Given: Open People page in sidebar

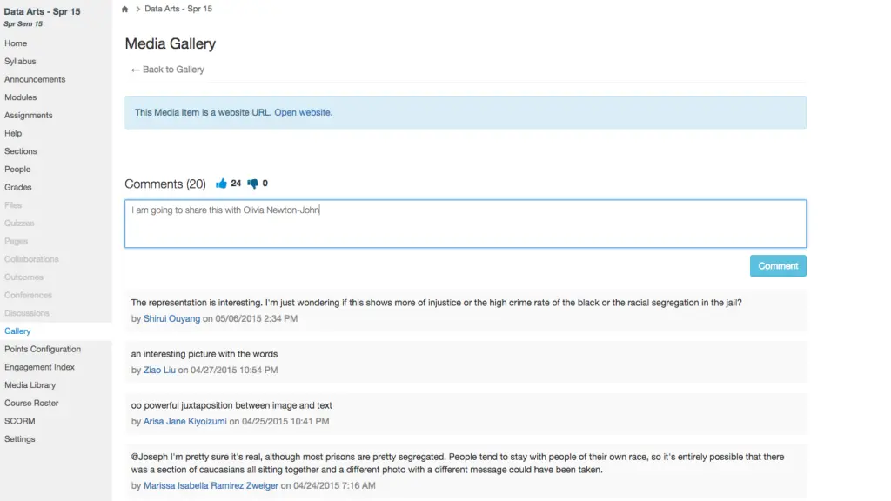Looking at the screenshot, I should 17,170.
